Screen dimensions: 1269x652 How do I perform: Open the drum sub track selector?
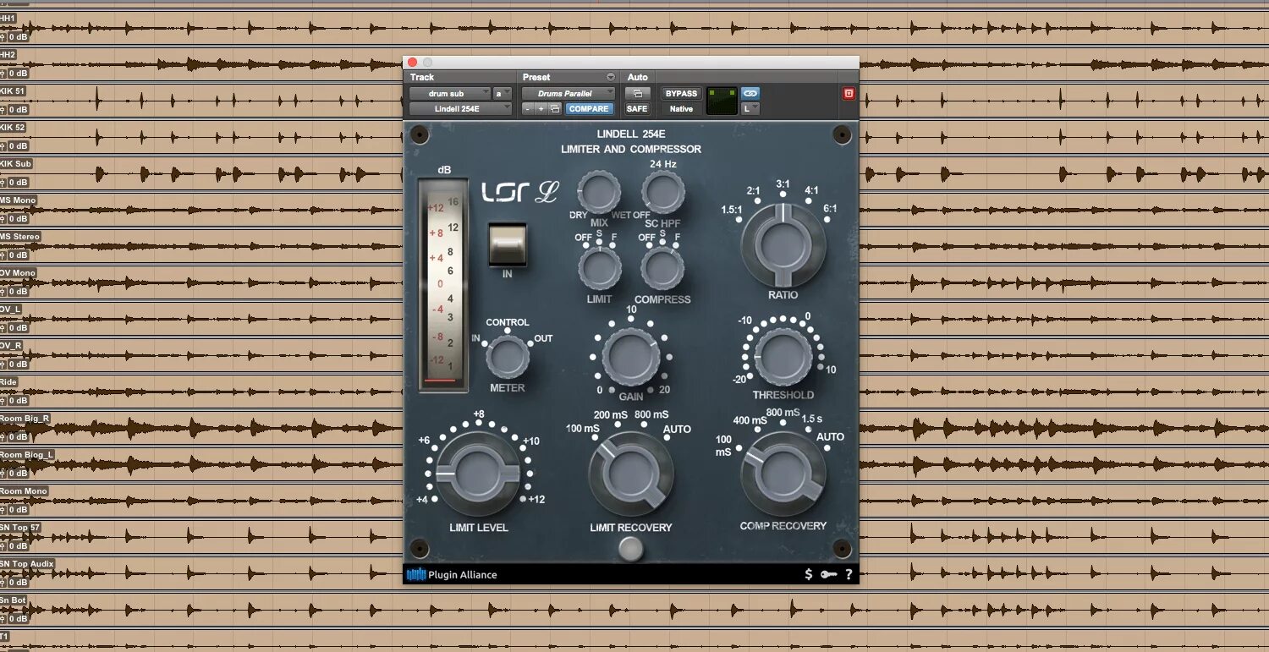click(x=450, y=94)
